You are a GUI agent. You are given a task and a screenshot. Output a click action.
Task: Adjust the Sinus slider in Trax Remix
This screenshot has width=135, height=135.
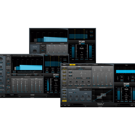coord(94,78)
